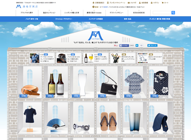Open the mail magazine envelope link
The height and width of the screenshot is (140, 191).
click(x=132, y=3)
